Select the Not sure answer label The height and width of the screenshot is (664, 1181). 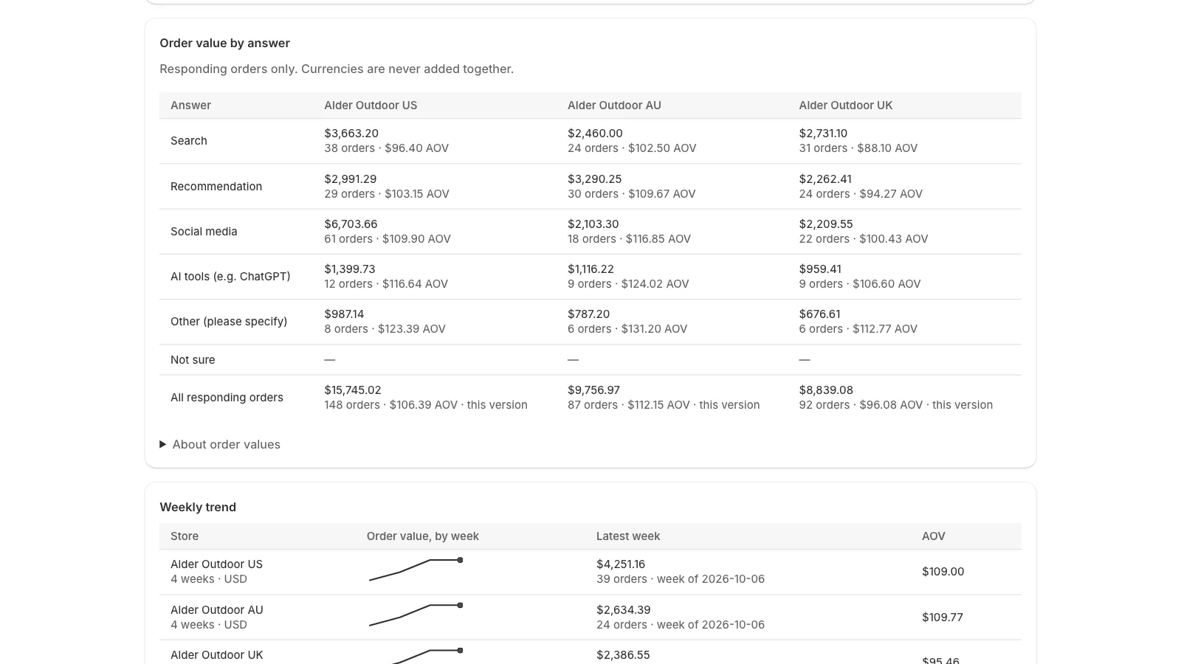click(193, 360)
